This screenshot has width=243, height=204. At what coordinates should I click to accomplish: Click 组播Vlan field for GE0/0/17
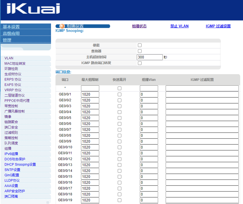coord(149,189)
